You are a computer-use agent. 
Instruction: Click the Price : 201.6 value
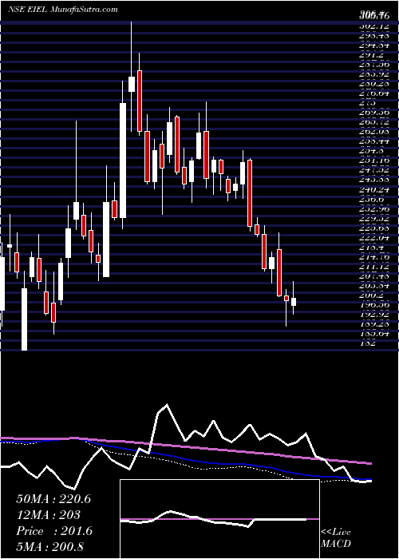(54, 531)
